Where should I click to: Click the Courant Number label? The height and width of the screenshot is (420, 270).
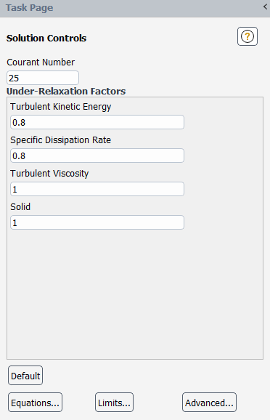click(x=41, y=62)
